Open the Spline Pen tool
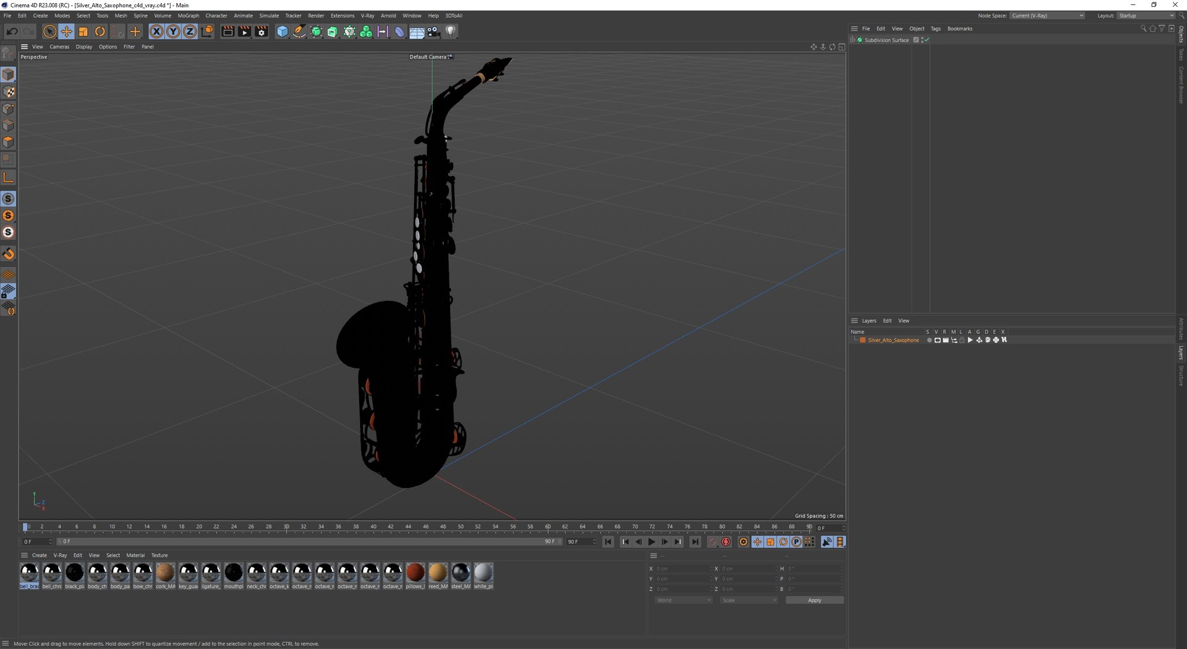Viewport: 1187px width, 649px height. [x=299, y=32]
